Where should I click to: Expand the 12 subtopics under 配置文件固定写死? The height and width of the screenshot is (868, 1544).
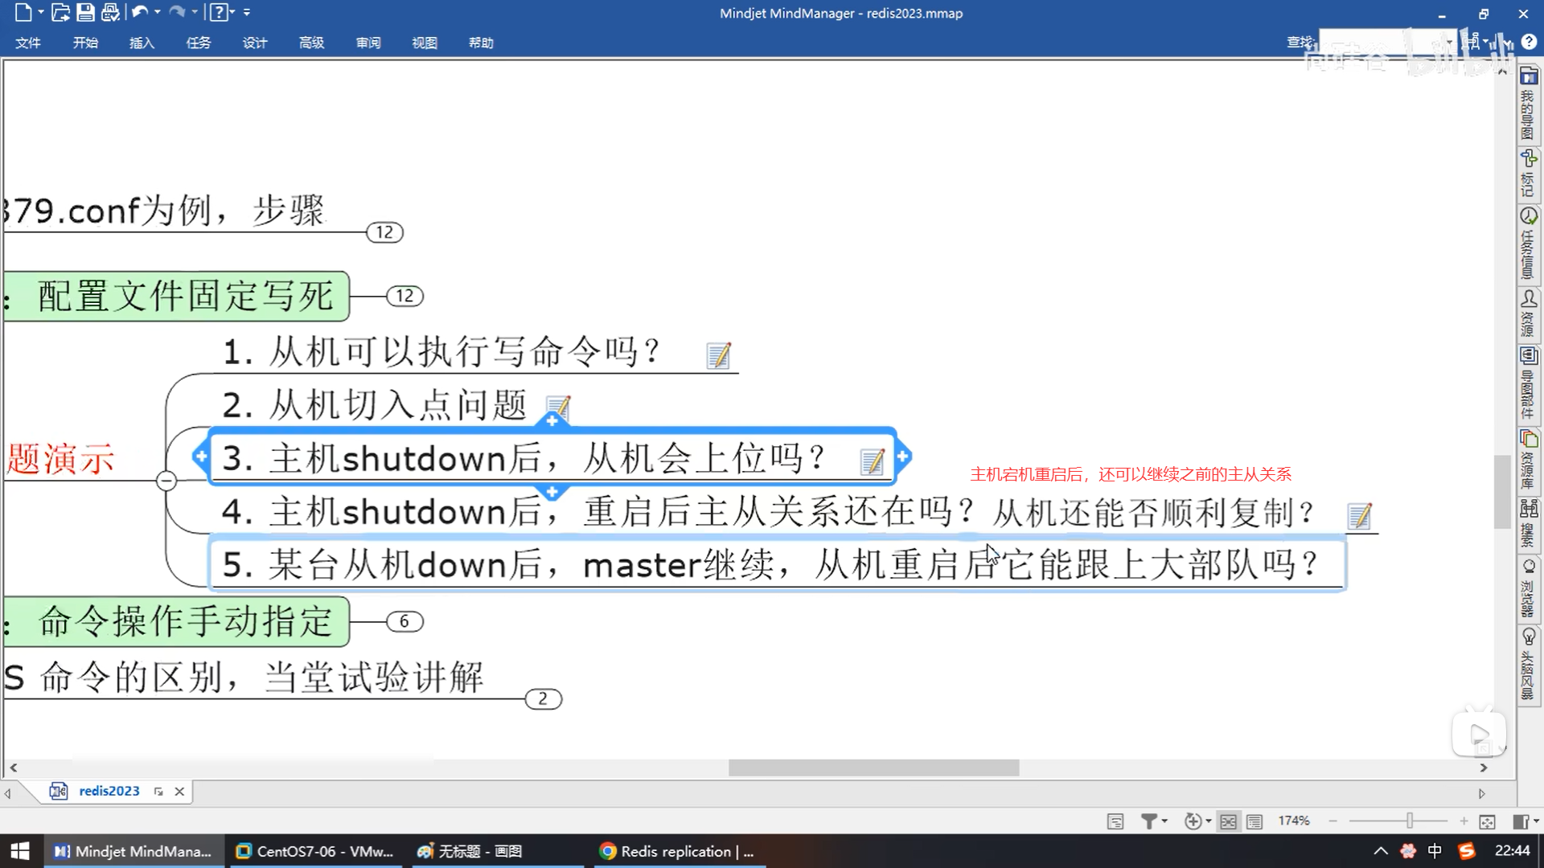[404, 296]
